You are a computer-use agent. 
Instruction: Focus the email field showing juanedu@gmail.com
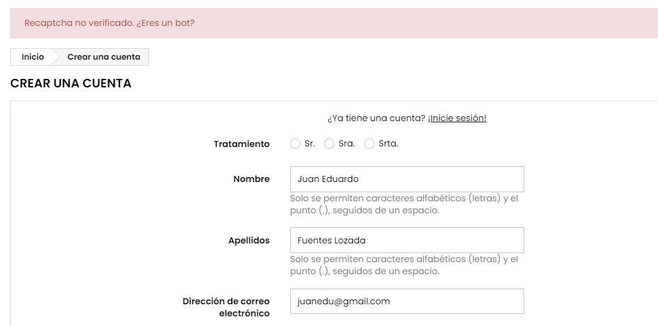(407, 301)
